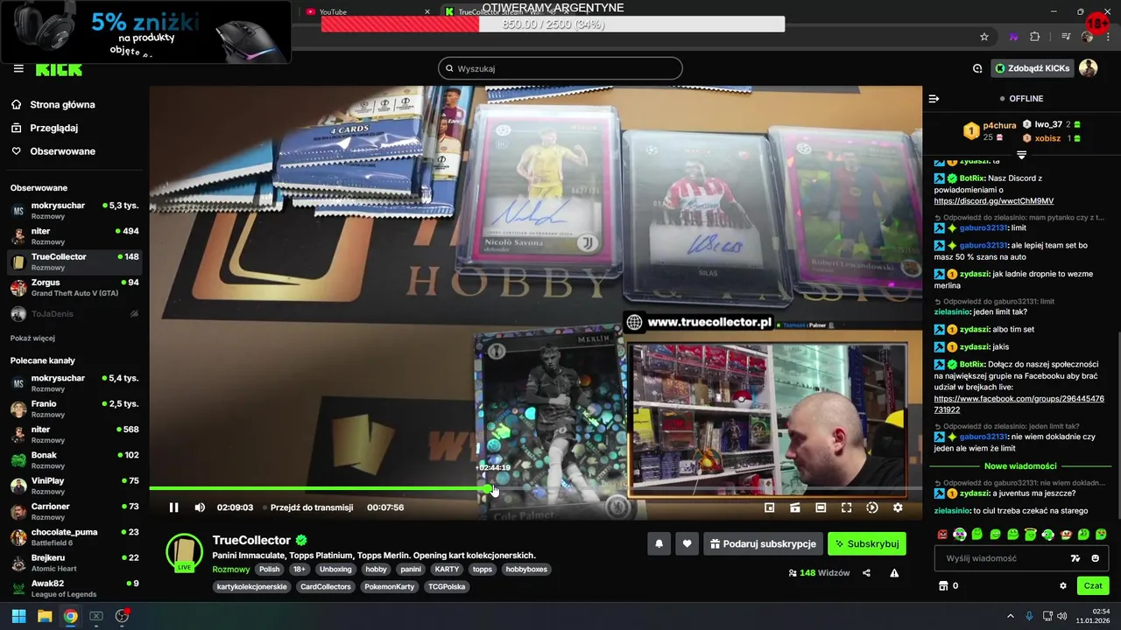1121x630 pixels.
Task: Open the user profile avatar menu
Action: [1088, 68]
